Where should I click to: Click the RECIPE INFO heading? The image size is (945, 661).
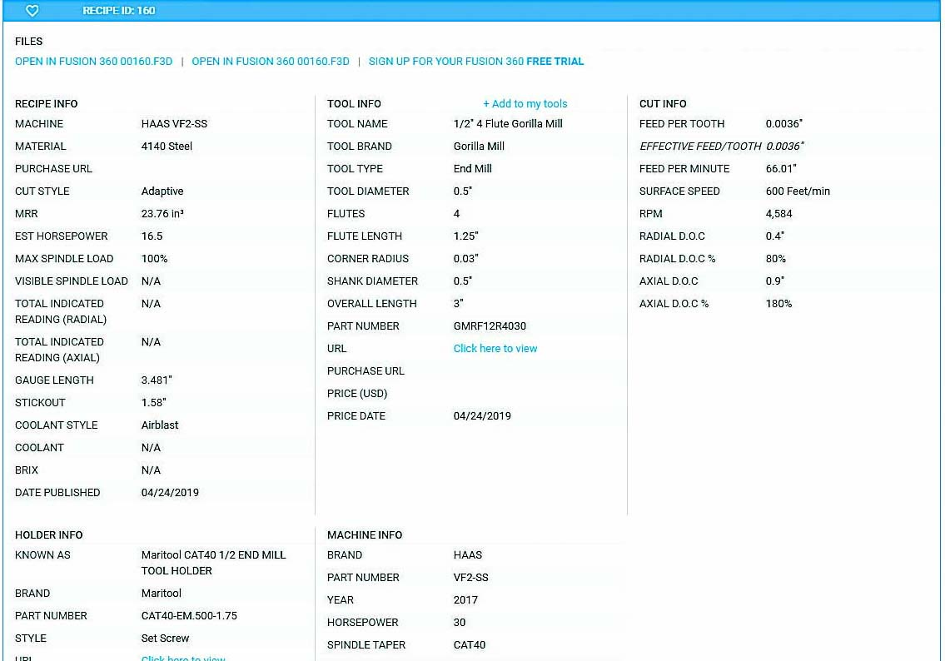tap(47, 103)
